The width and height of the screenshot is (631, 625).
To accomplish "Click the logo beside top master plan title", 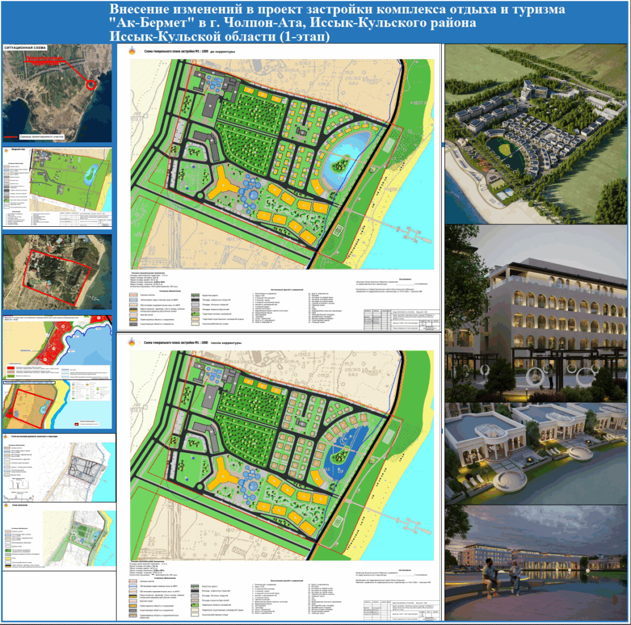I will point(131,53).
